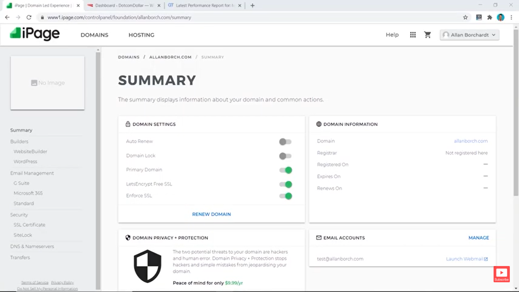View site lock info icon

tap(42, 17)
